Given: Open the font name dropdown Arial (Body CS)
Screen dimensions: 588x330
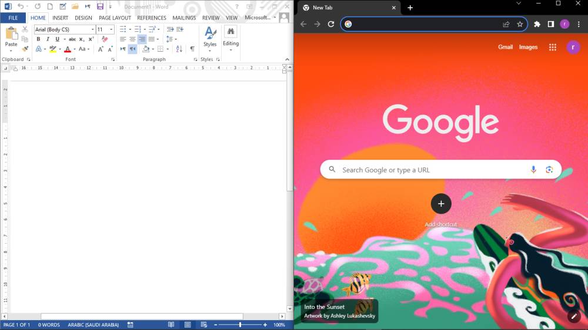Looking at the screenshot, I should click(x=93, y=29).
